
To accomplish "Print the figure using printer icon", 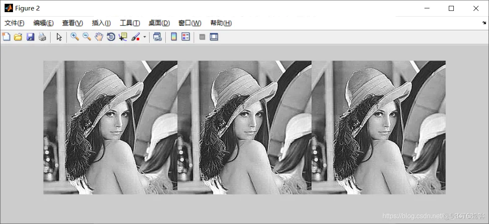I will 42,37.
